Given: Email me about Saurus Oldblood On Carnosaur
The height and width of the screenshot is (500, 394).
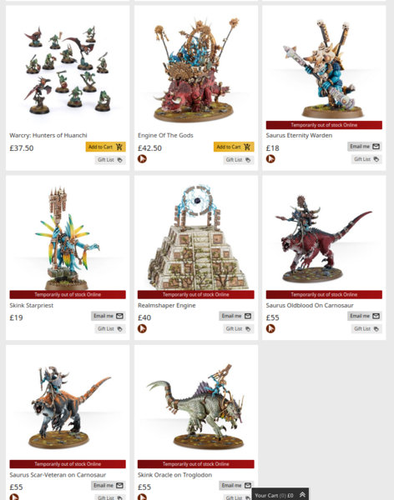Looking at the screenshot, I should click(365, 316).
